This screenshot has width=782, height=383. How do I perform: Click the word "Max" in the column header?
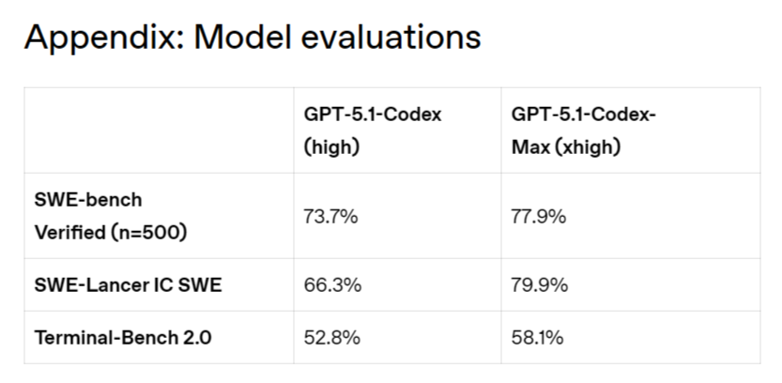pos(530,147)
